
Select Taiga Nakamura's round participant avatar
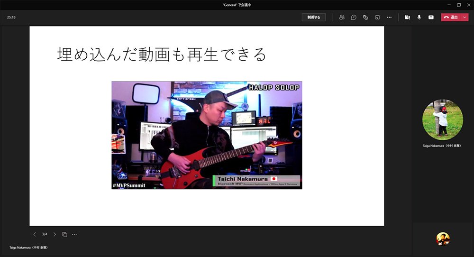pyautogui.click(x=442, y=120)
